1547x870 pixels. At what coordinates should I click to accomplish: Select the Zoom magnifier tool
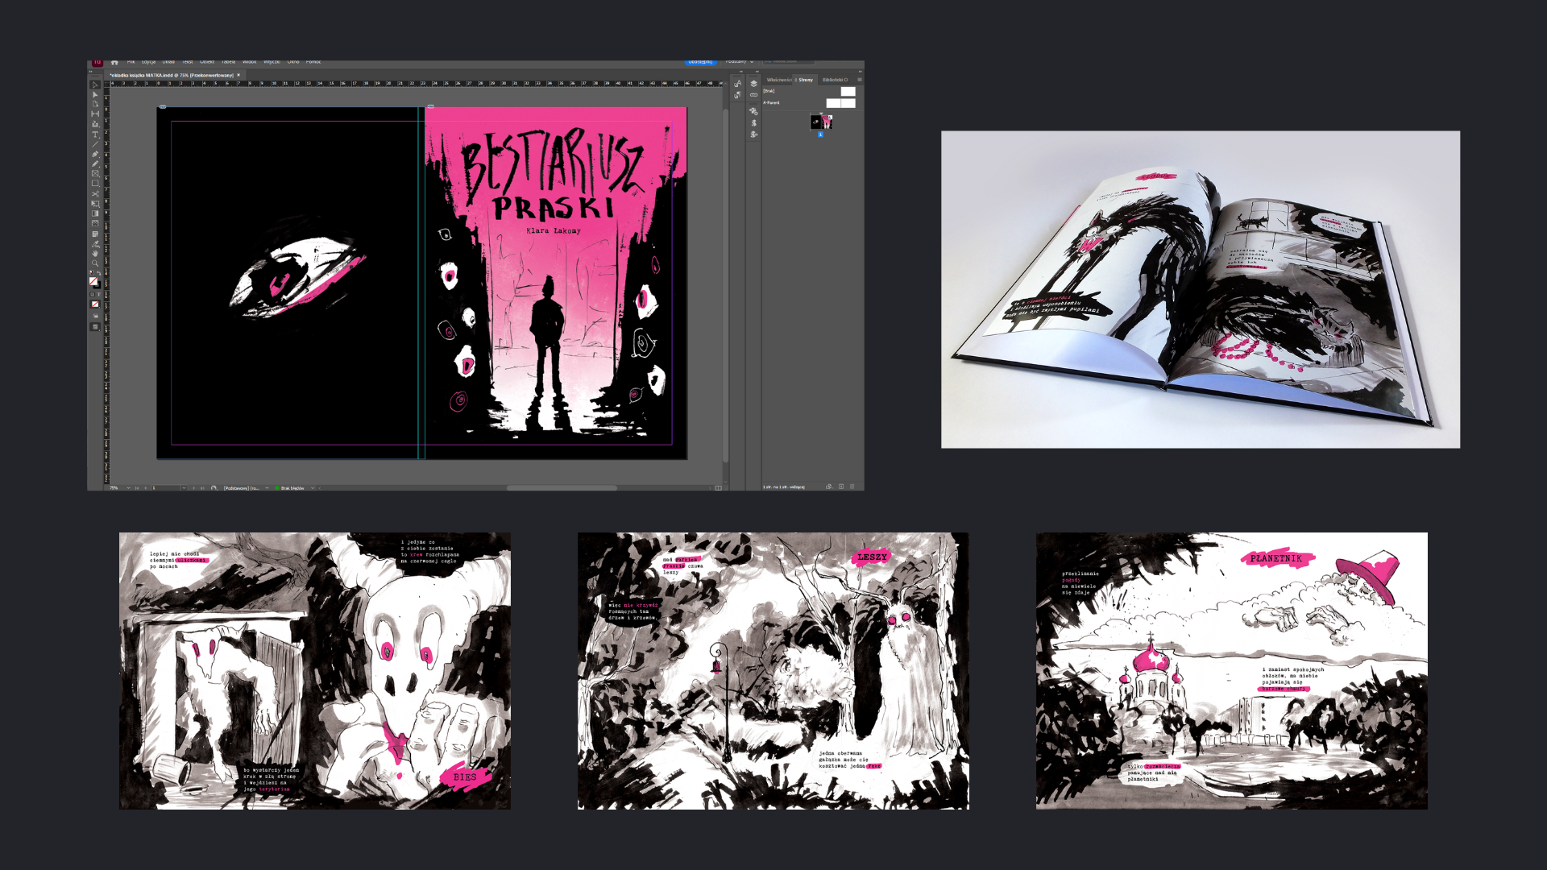point(95,263)
